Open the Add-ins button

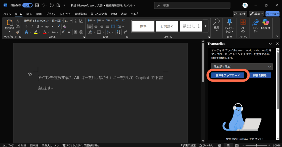243,26
